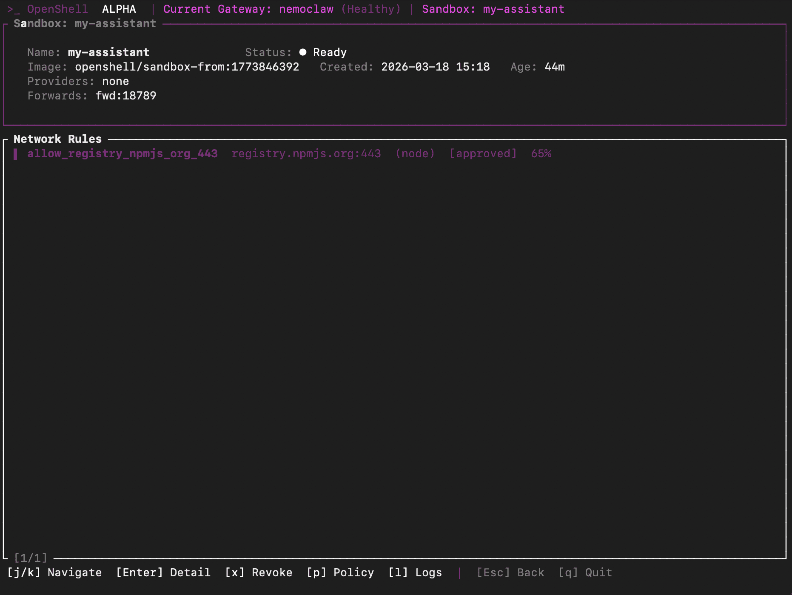Open Policy view via [p] Policy
This screenshot has width=792, height=595.
pyautogui.click(x=340, y=572)
